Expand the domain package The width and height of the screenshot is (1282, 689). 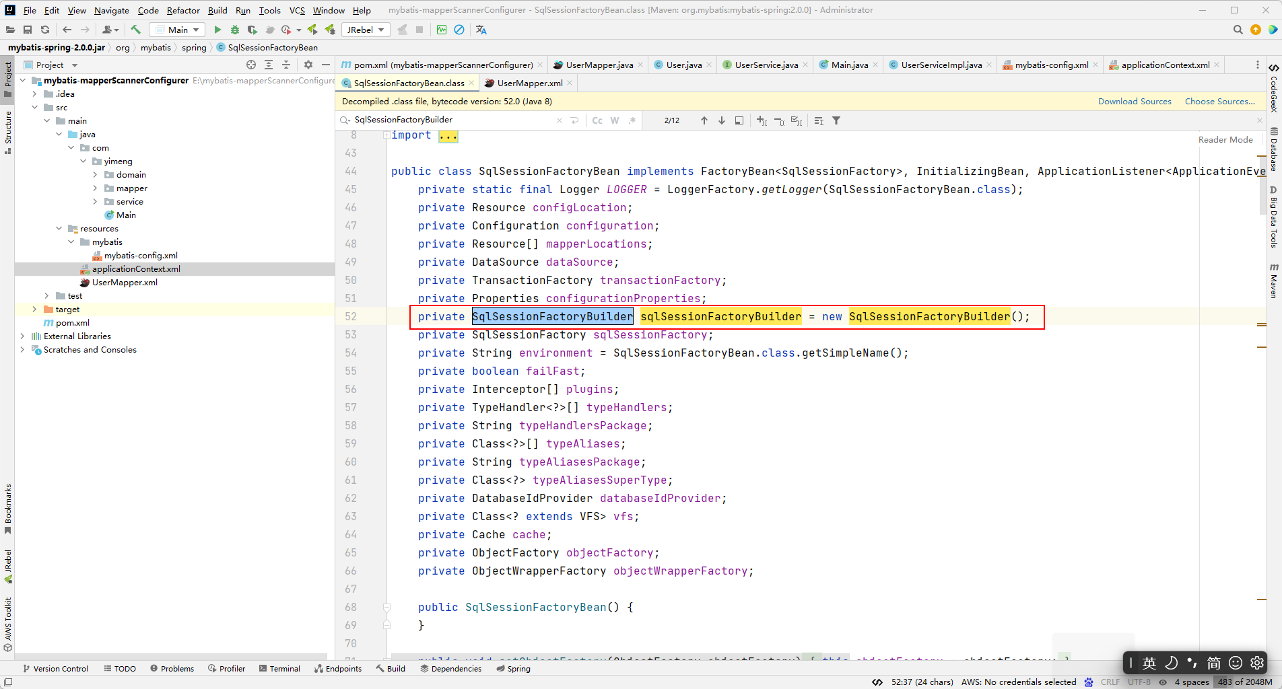coord(95,174)
